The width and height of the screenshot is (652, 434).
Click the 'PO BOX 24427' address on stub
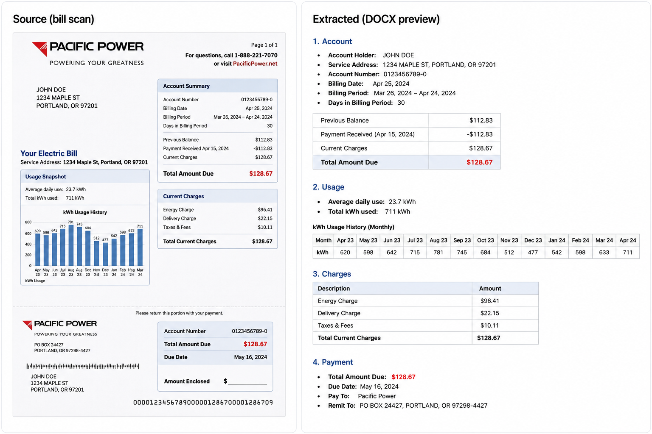point(62,348)
